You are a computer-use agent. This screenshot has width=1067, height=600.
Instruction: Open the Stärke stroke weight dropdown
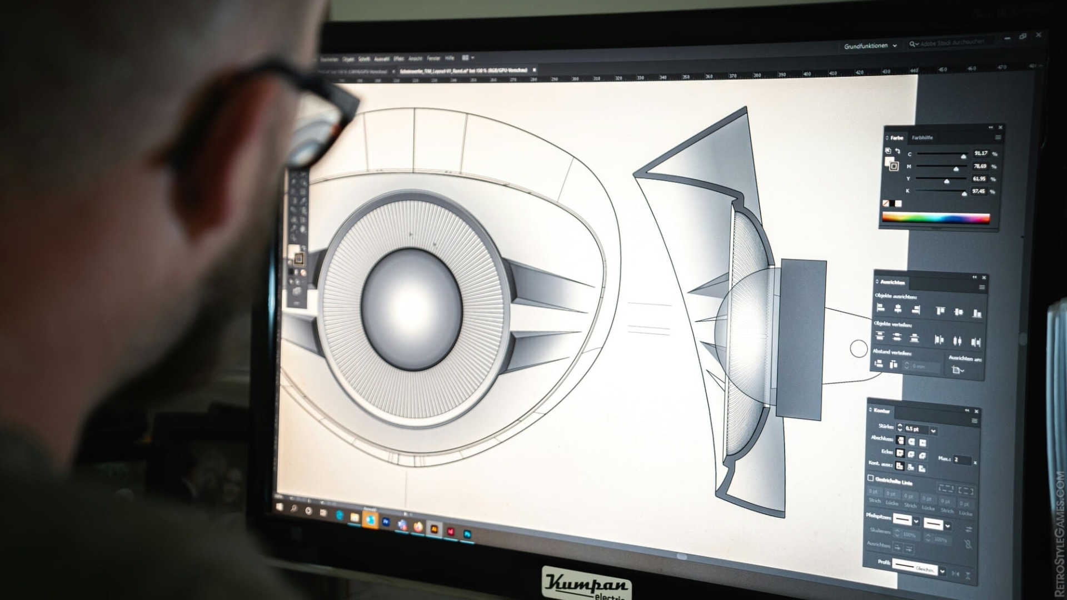click(933, 431)
